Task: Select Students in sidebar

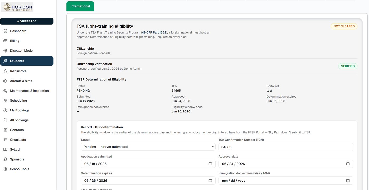Action: coord(27,61)
